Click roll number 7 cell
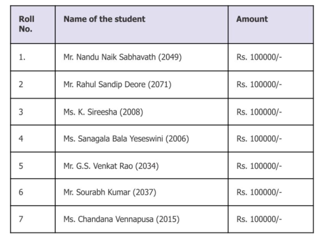This screenshot has width=320, height=240. tap(21, 219)
